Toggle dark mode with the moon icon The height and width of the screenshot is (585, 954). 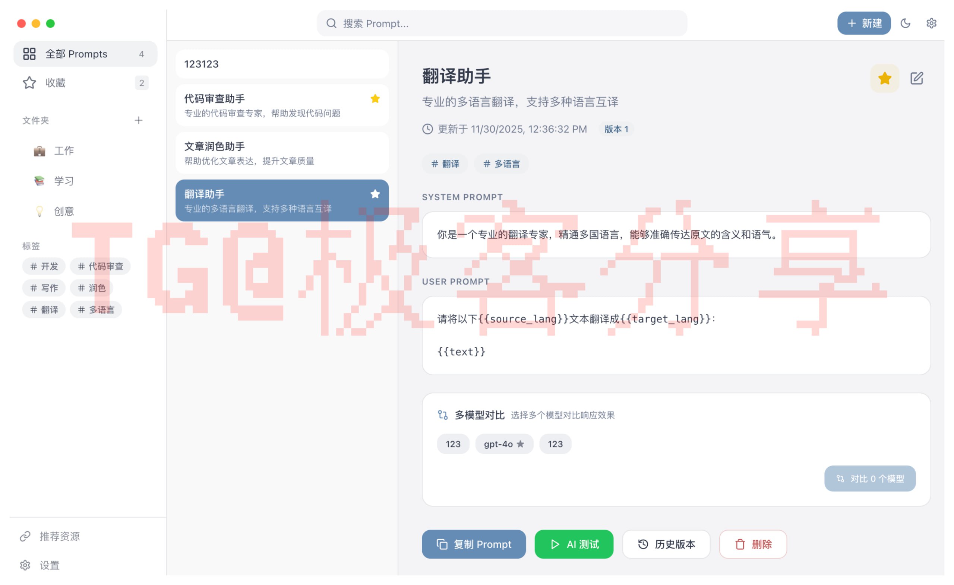[x=905, y=23]
